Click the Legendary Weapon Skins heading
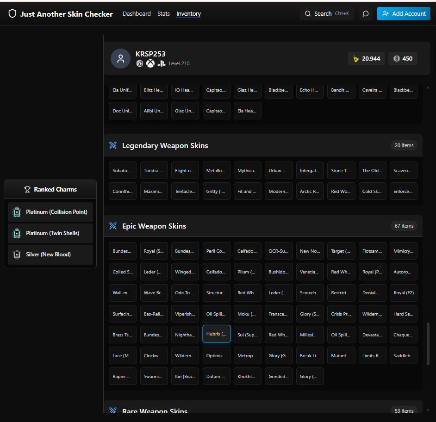The height and width of the screenshot is (422, 436). [x=165, y=145]
